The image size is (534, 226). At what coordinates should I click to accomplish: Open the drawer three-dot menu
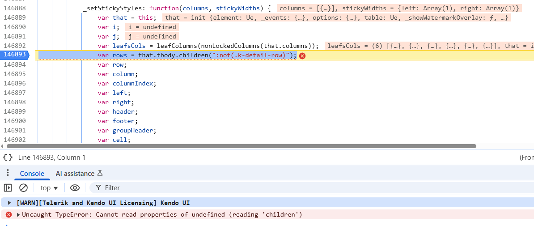coord(8,173)
